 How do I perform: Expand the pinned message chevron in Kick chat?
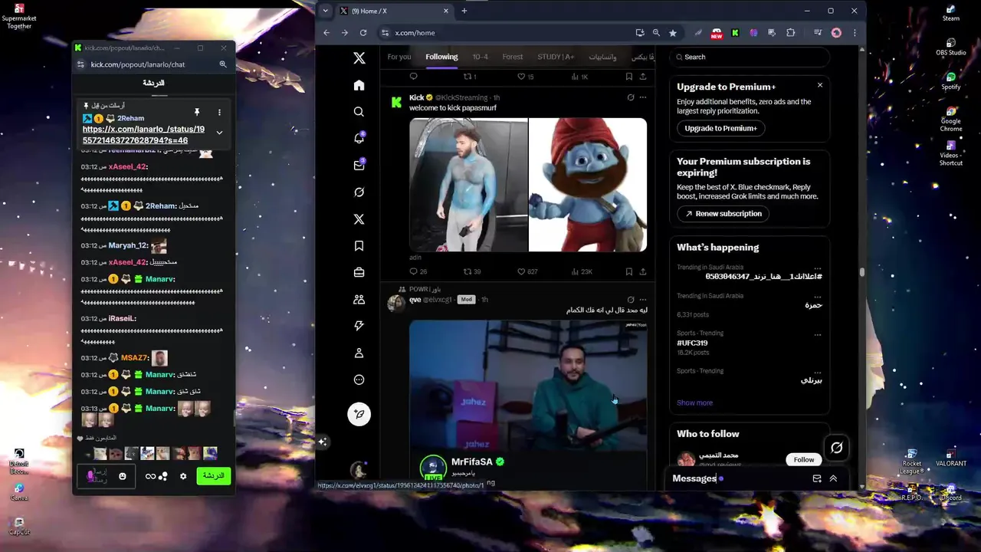pyautogui.click(x=219, y=133)
